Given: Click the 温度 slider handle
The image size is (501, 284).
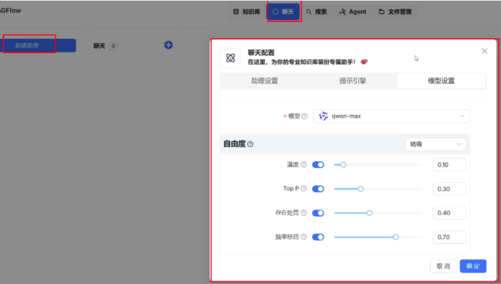Looking at the screenshot, I should (x=343, y=165).
